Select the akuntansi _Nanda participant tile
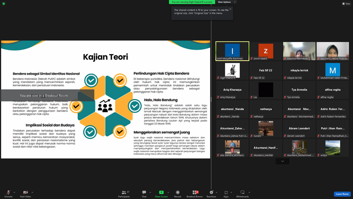 click(232, 109)
